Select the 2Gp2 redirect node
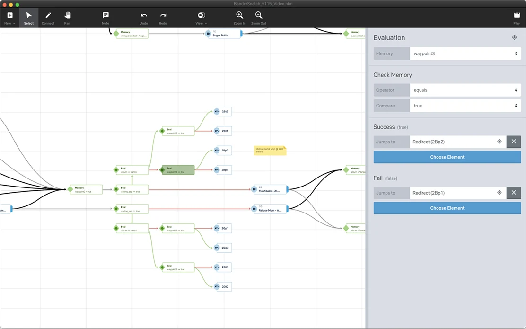This screenshot has width=526, height=329. click(x=223, y=248)
